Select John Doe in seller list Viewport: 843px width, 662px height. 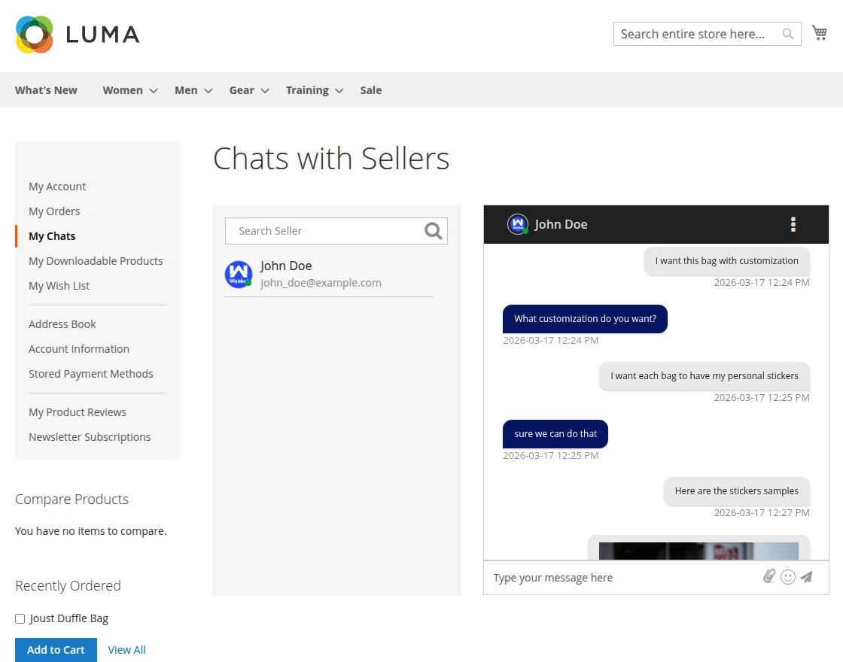click(x=320, y=275)
